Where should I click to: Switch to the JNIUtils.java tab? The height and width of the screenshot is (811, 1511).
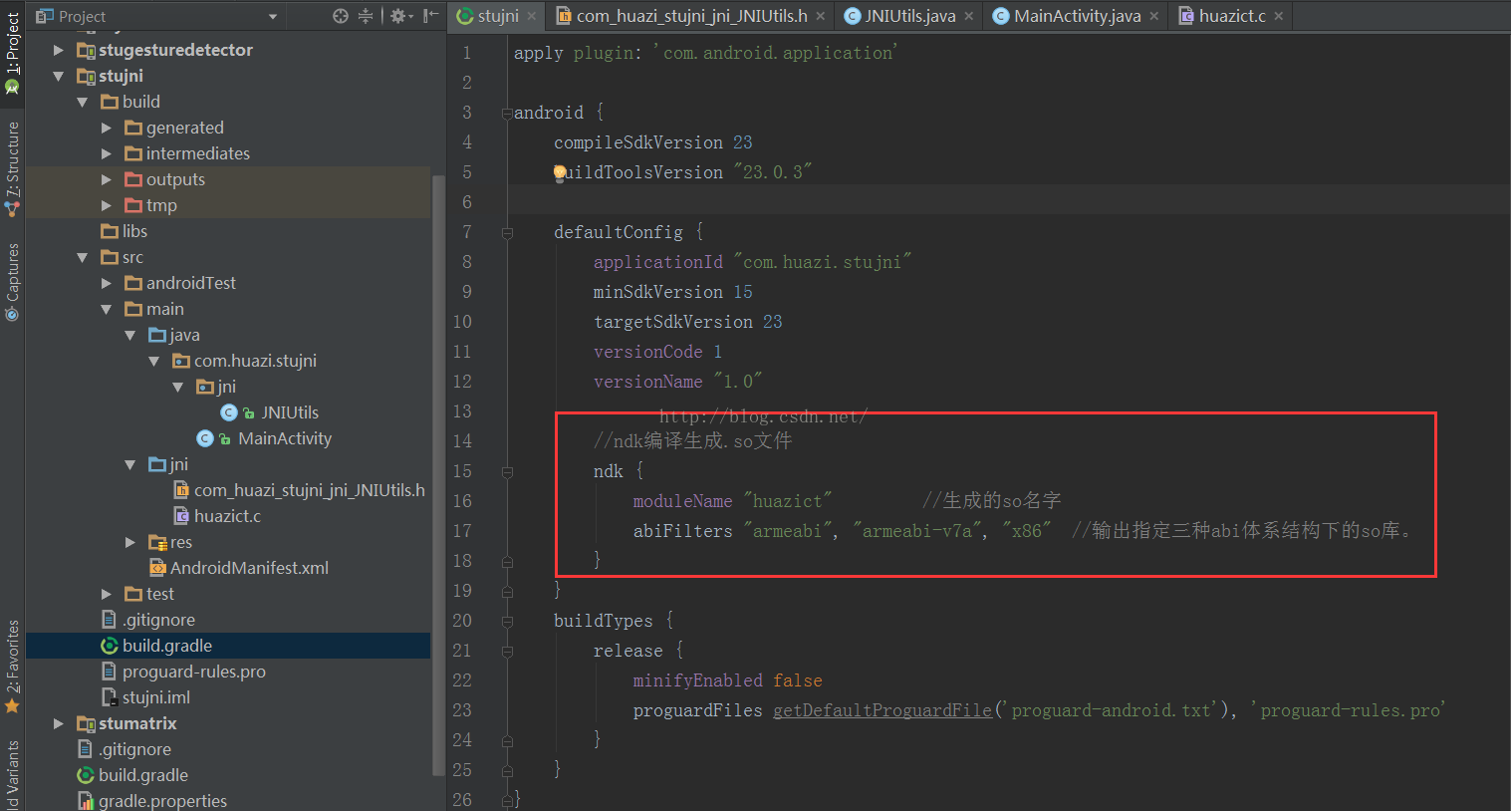coord(909,16)
